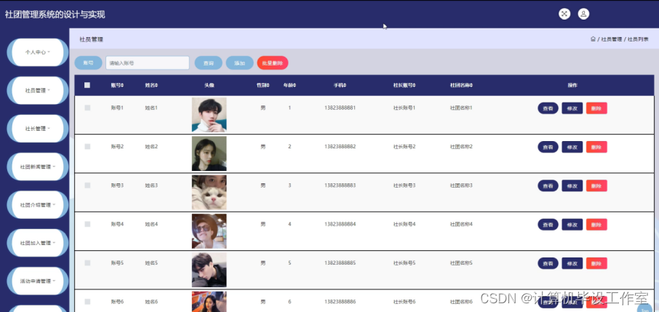The image size is (659, 312).
Task: Click 修改 button in 账号4 row
Action: click(572, 225)
